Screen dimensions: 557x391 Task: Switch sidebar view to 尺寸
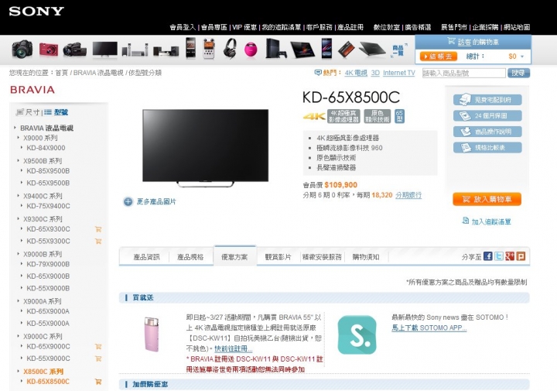tap(29, 112)
